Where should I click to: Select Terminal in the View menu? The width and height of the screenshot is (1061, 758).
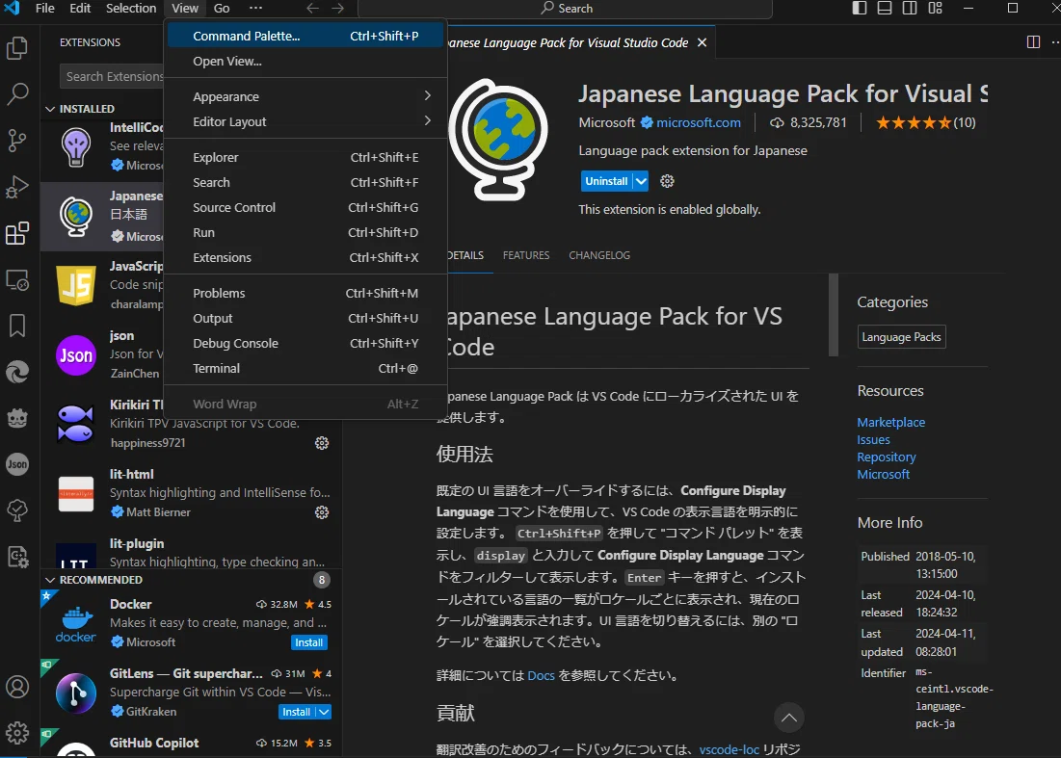[x=305, y=369]
